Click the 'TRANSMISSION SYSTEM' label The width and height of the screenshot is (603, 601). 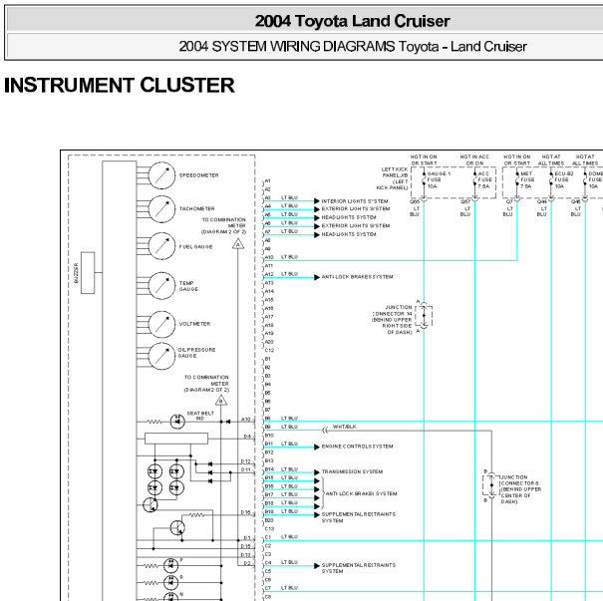tap(352, 471)
